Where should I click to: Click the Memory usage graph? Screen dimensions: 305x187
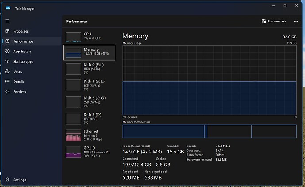209,80
